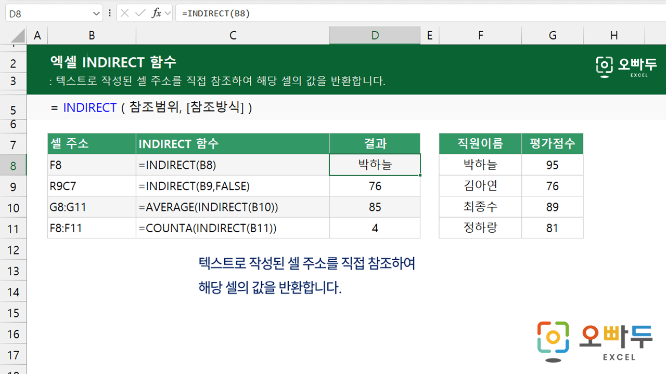The image size is (666, 374).
Task: Click employee name cell '최종수'
Action: click(480, 207)
